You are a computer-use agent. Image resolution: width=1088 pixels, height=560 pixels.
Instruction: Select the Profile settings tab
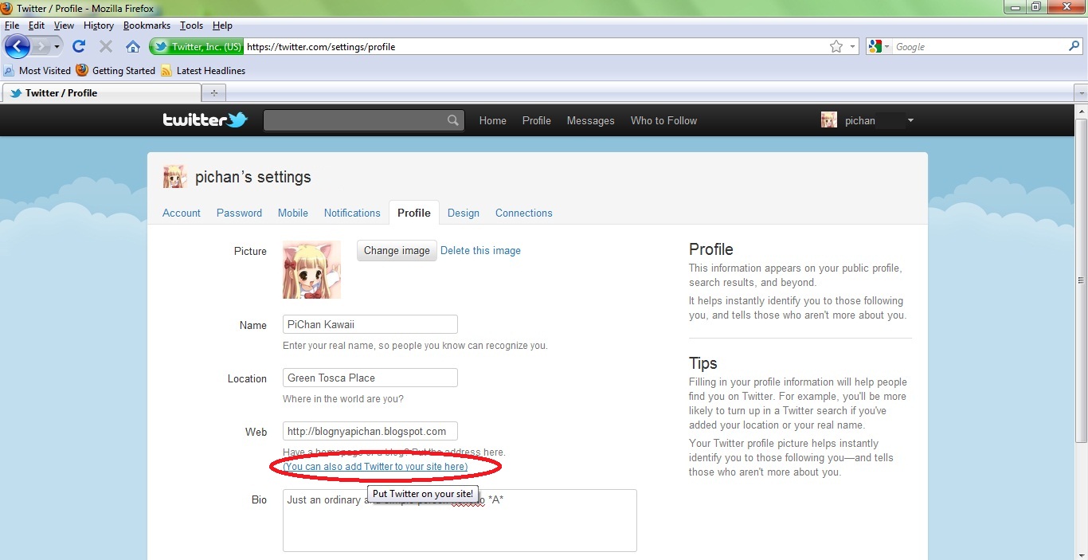tap(414, 213)
